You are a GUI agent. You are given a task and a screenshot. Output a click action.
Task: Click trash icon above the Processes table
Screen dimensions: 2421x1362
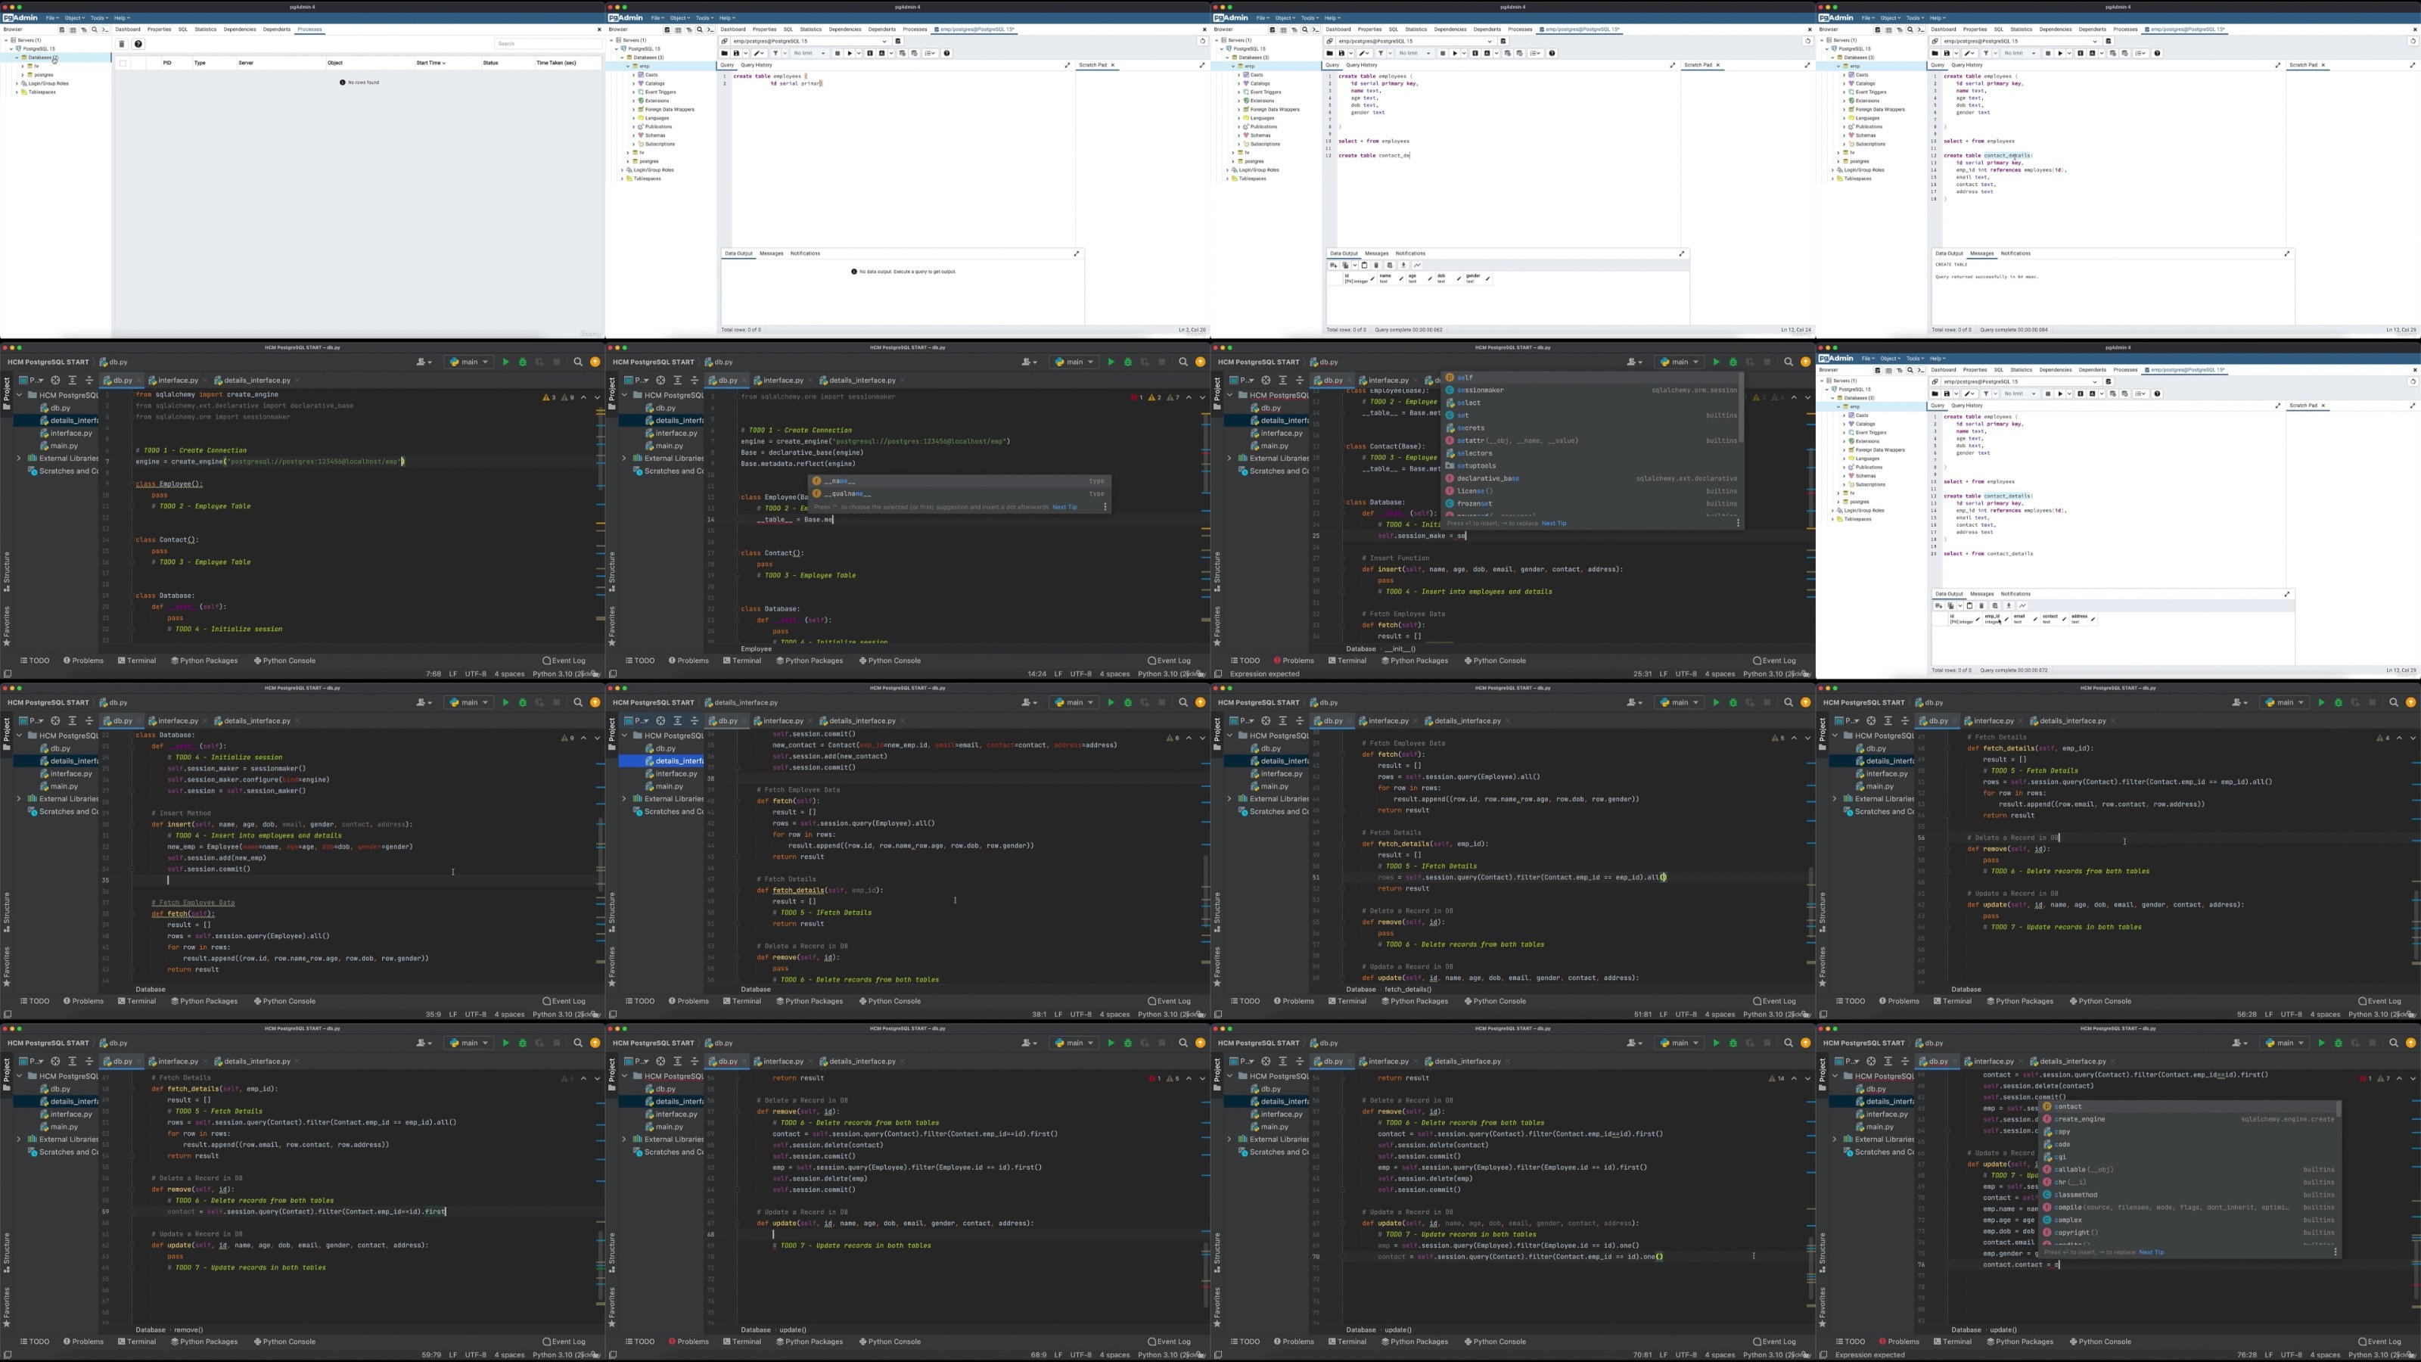pyautogui.click(x=121, y=44)
